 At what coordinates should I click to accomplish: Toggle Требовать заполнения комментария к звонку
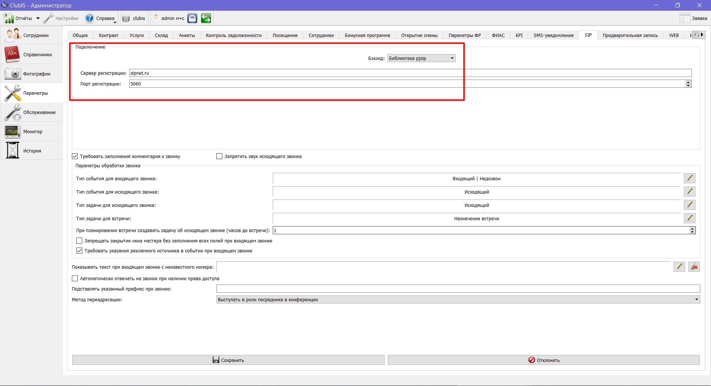(75, 156)
